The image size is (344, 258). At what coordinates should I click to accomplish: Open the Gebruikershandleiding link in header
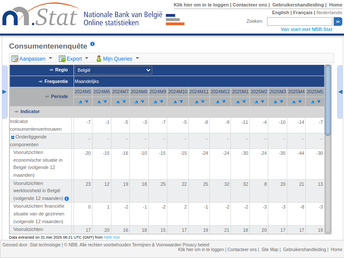click(298, 5)
